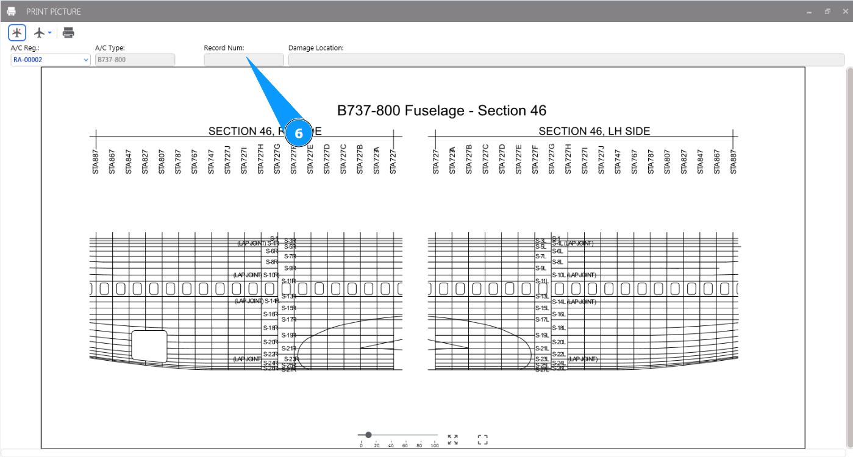This screenshot has width=853, height=457.
Task: Click the Damage Location input field
Action: [x=566, y=60]
